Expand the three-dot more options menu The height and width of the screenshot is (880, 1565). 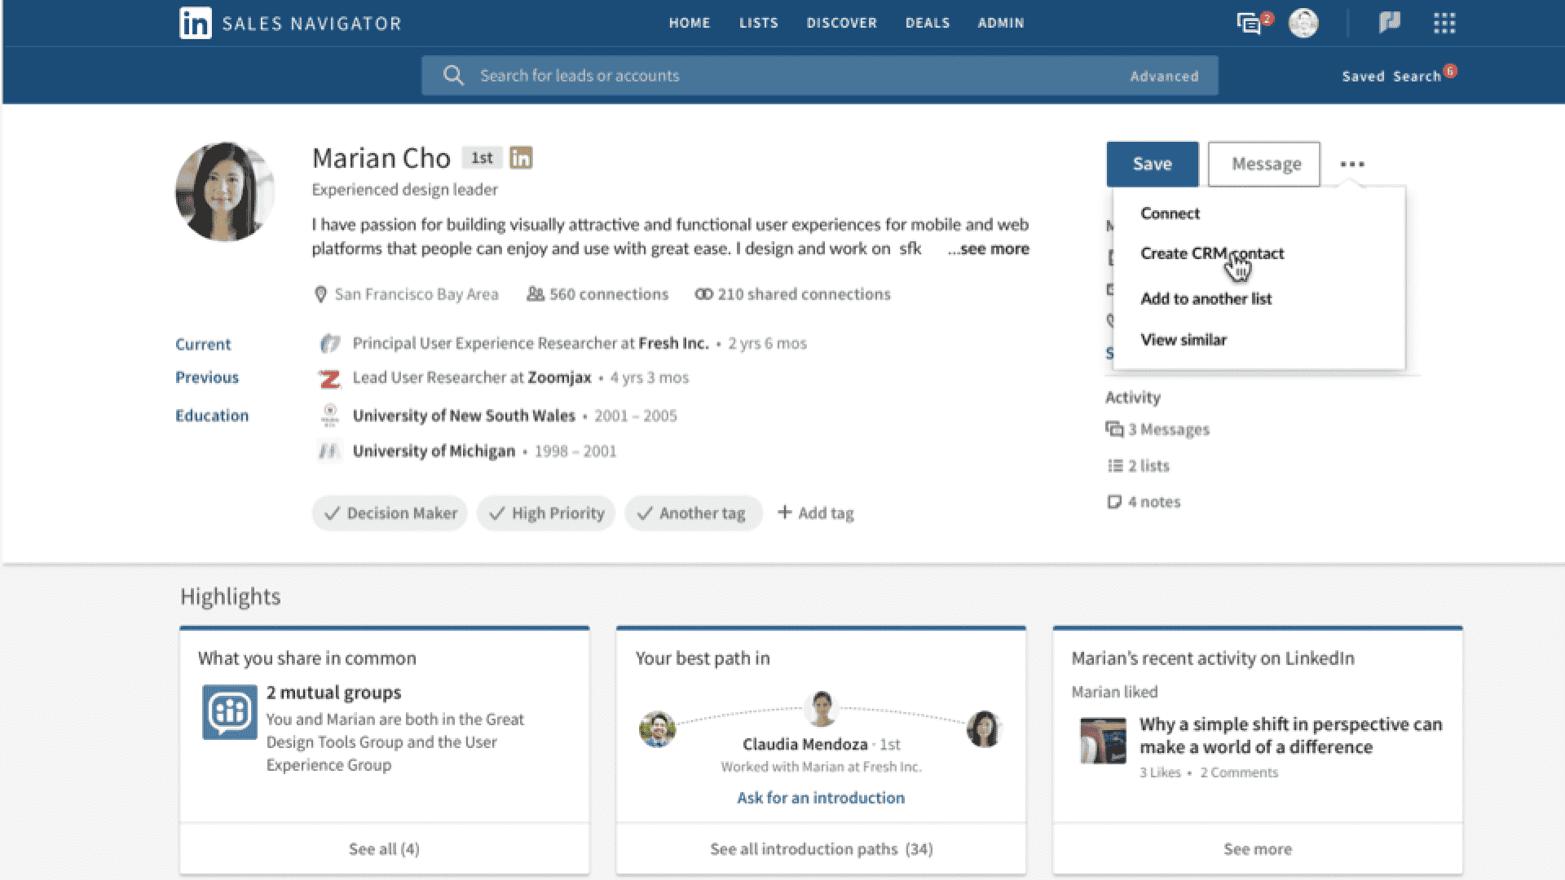[x=1352, y=165]
